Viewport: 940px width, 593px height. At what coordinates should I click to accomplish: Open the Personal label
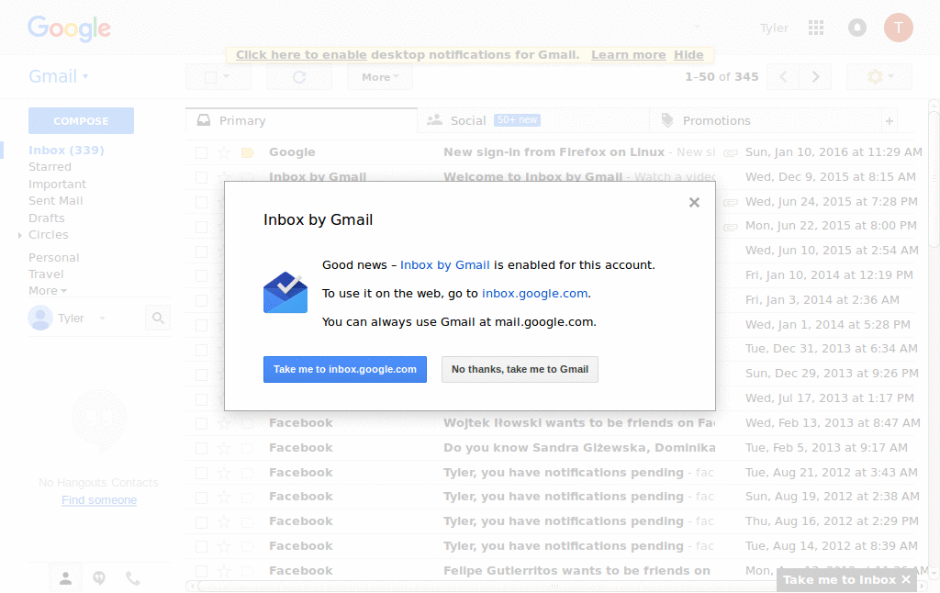53,258
